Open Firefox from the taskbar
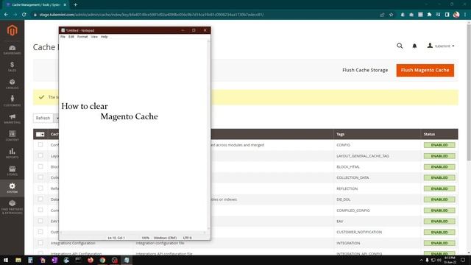The image size is (471, 265). pos(91,260)
